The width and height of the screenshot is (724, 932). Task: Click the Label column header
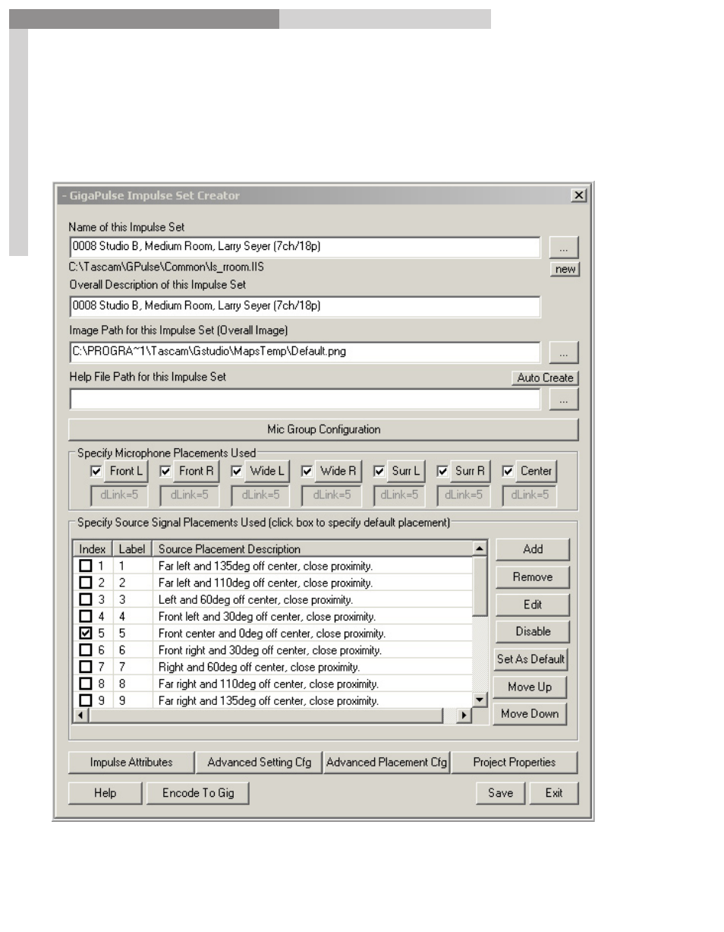click(x=132, y=549)
